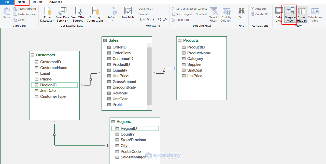Open the Advanced tab
326x164 pixels.
pos(56,2)
